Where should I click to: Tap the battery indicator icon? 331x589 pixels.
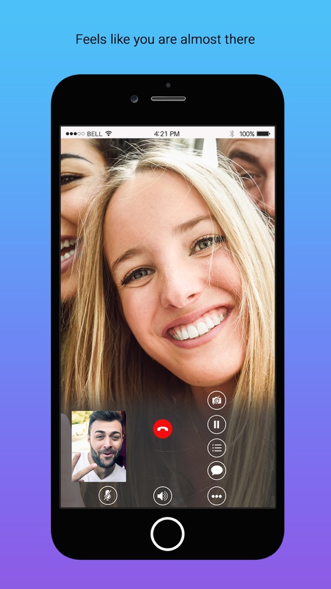(x=263, y=133)
